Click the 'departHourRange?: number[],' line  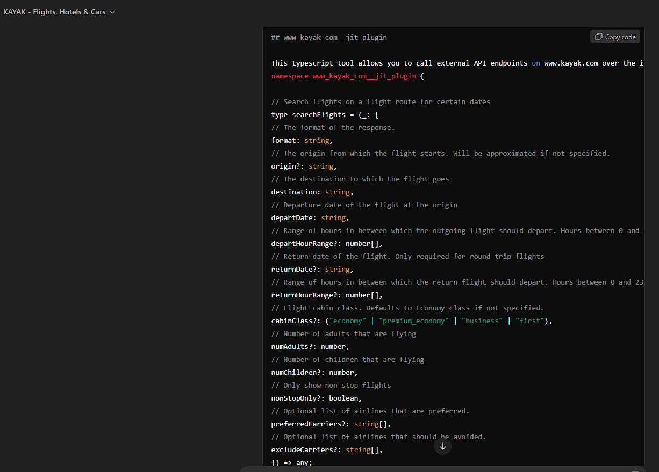[327, 244]
